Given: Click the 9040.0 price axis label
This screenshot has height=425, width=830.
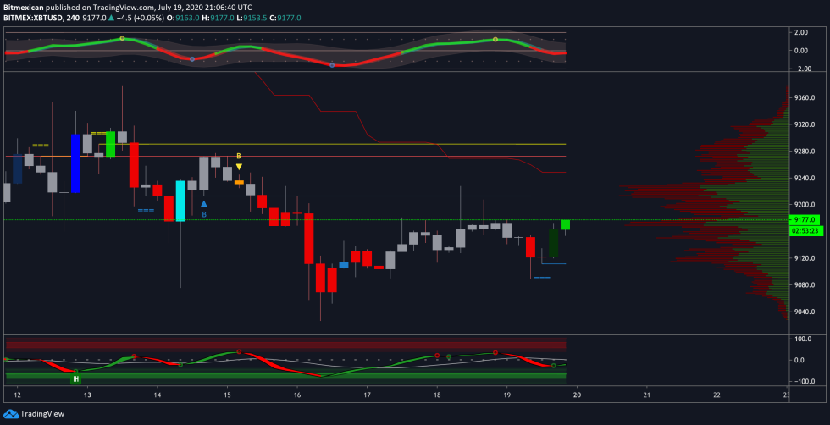Looking at the screenshot, I should 805,312.
